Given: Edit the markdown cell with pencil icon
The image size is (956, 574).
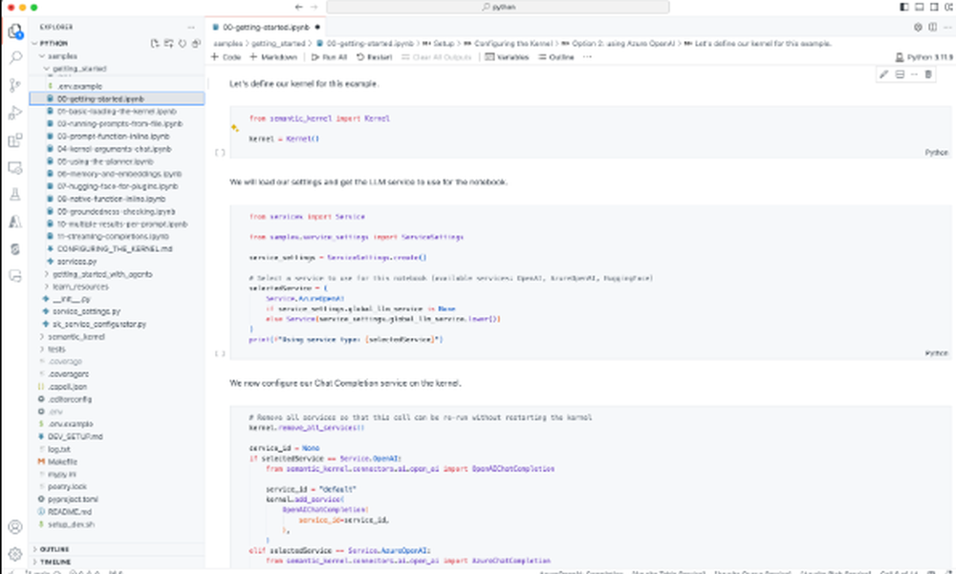Looking at the screenshot, I should point(884,74).
